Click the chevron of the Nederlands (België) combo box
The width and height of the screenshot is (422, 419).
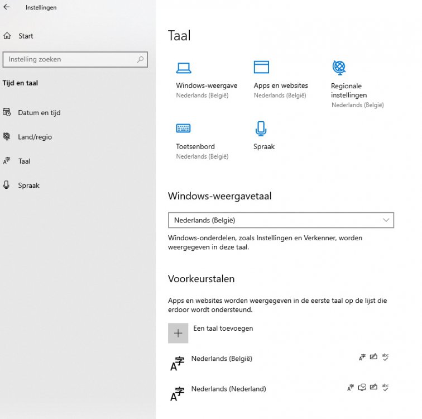coord(386,220)
